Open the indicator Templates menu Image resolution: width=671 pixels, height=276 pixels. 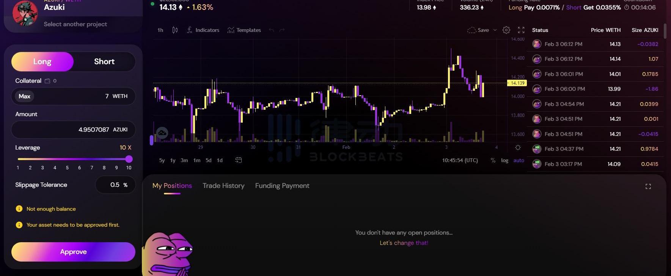(244, 30)
